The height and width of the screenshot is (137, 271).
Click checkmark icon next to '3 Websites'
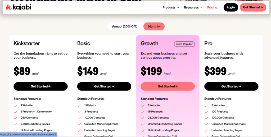tap(206, 106)
